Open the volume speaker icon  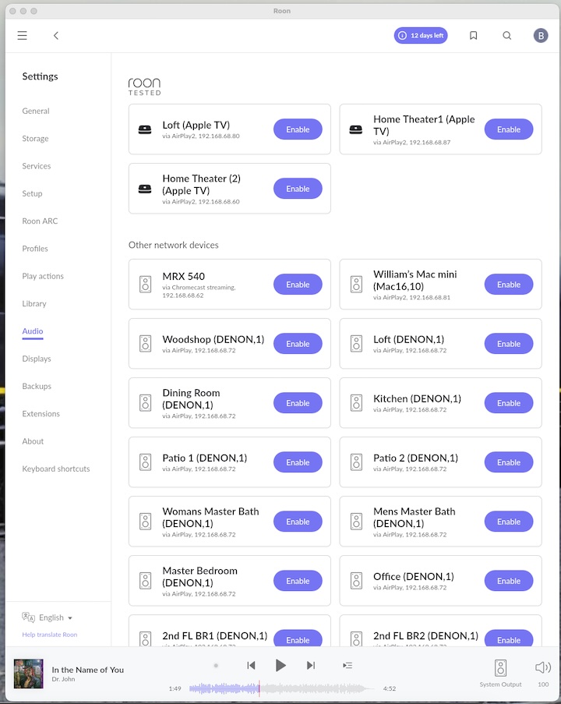pyautogui.click(x=542, y=667)
